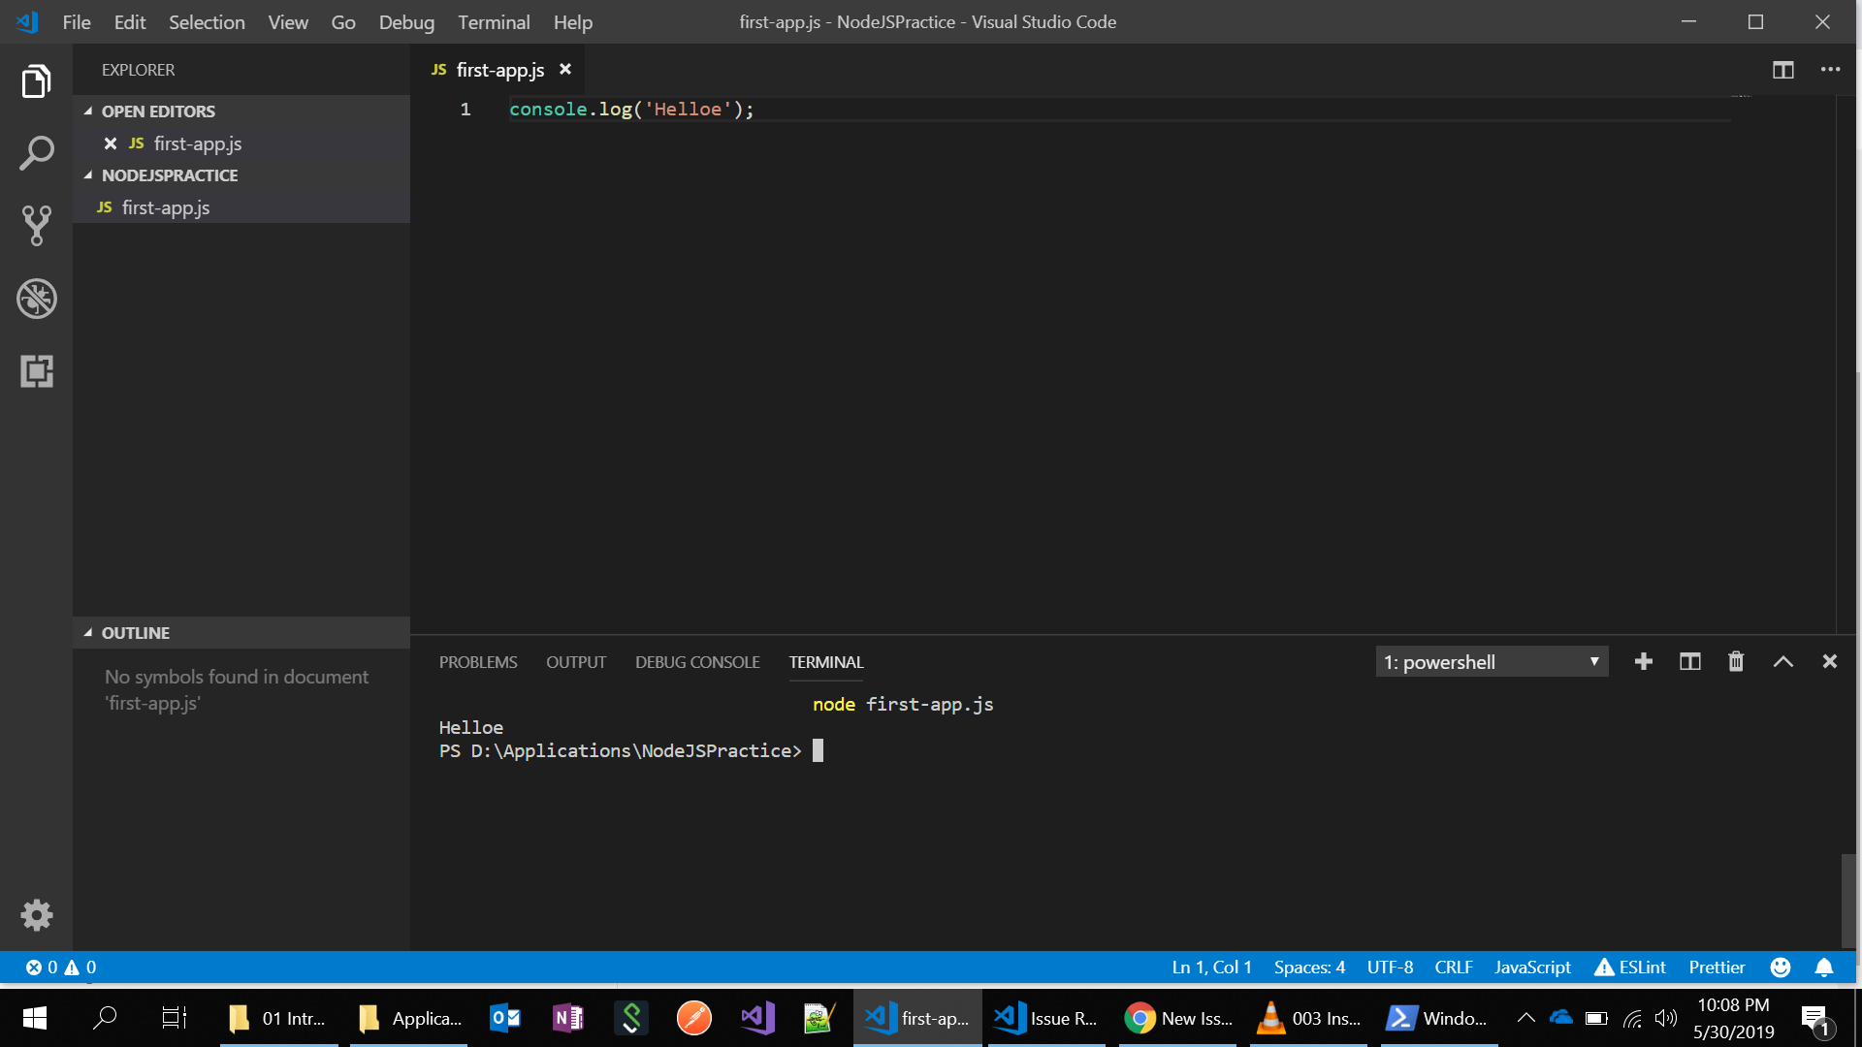This screenshot has height=1047, width=1862.
Task: Show errors and warnings count in status bar
Action: click(x=60, y=967)
